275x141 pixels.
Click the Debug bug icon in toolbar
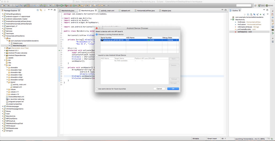[x=57, y=6]
